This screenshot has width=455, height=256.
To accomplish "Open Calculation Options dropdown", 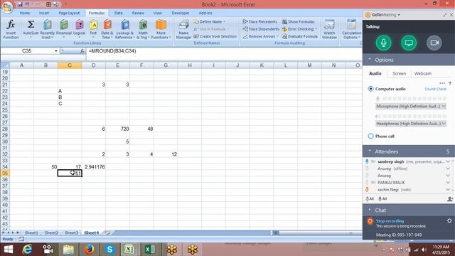I will click(351, 29).
